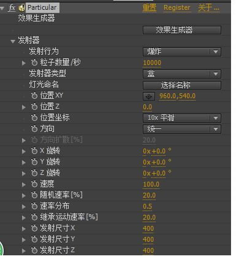239x259 pixels.
Task: Click the 10000 particles value
Action: pos(152,63)
